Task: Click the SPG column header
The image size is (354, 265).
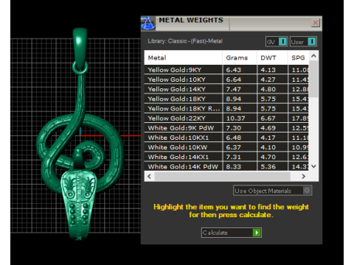Action: coord(298,58)
